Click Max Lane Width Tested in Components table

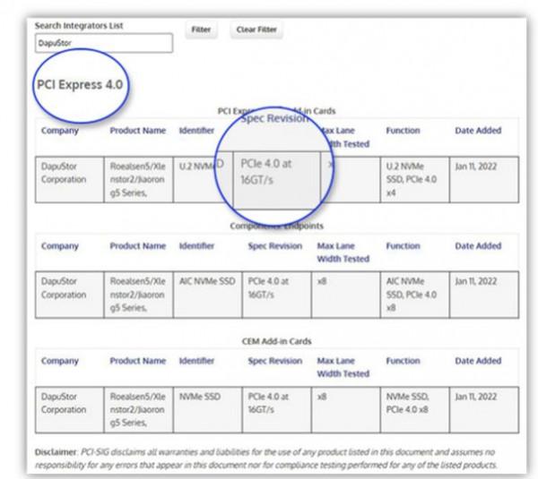coord(343,252)
